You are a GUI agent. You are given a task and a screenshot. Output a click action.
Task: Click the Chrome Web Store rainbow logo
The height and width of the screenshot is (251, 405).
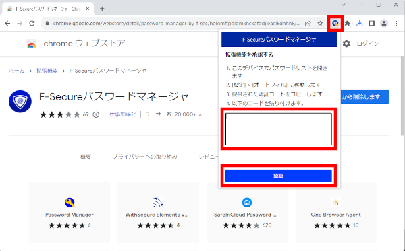(x=32, y=44)
